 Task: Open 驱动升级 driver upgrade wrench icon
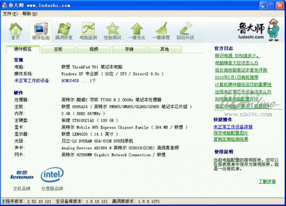[x=185, y=31]
